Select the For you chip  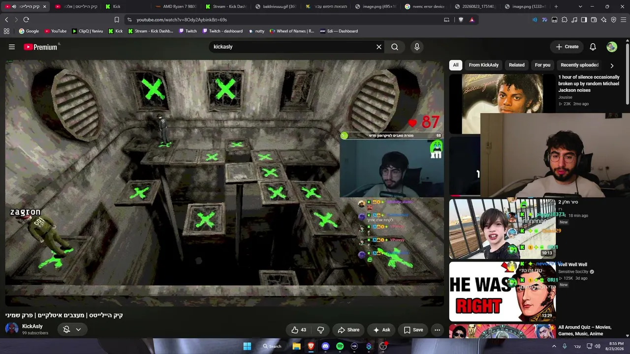point(542,65)
